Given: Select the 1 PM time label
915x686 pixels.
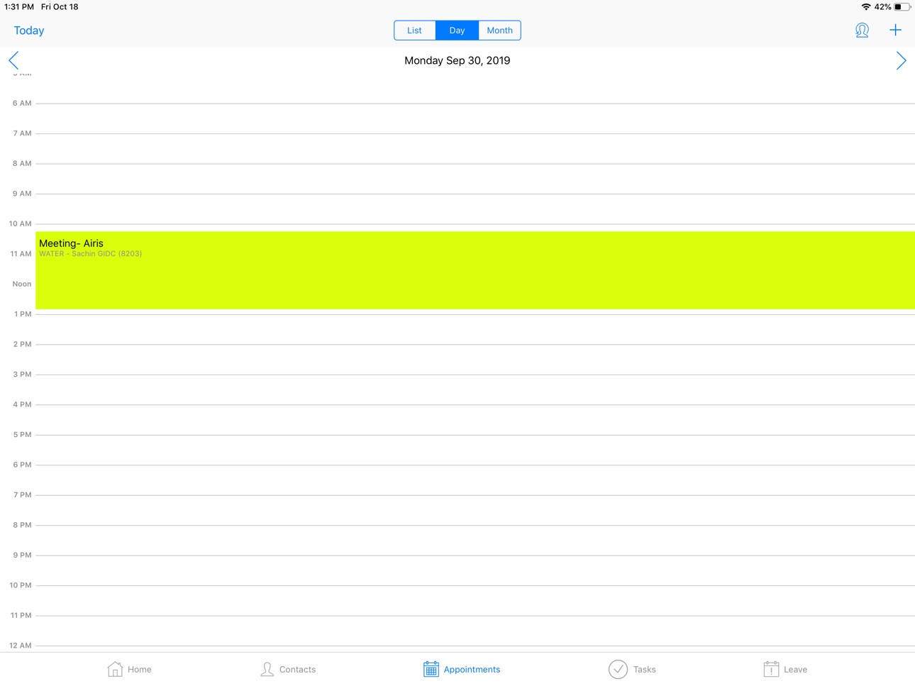Looking at the screenshot, I should click(x=23, y=314).
